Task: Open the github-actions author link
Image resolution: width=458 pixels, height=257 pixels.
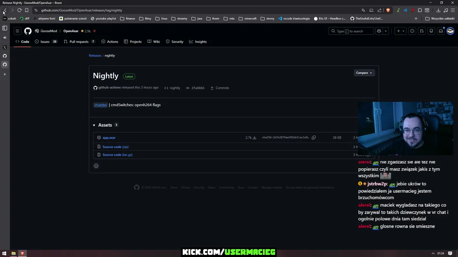Action: pos(109,87)
